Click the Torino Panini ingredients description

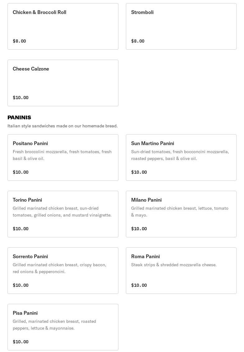62,212
